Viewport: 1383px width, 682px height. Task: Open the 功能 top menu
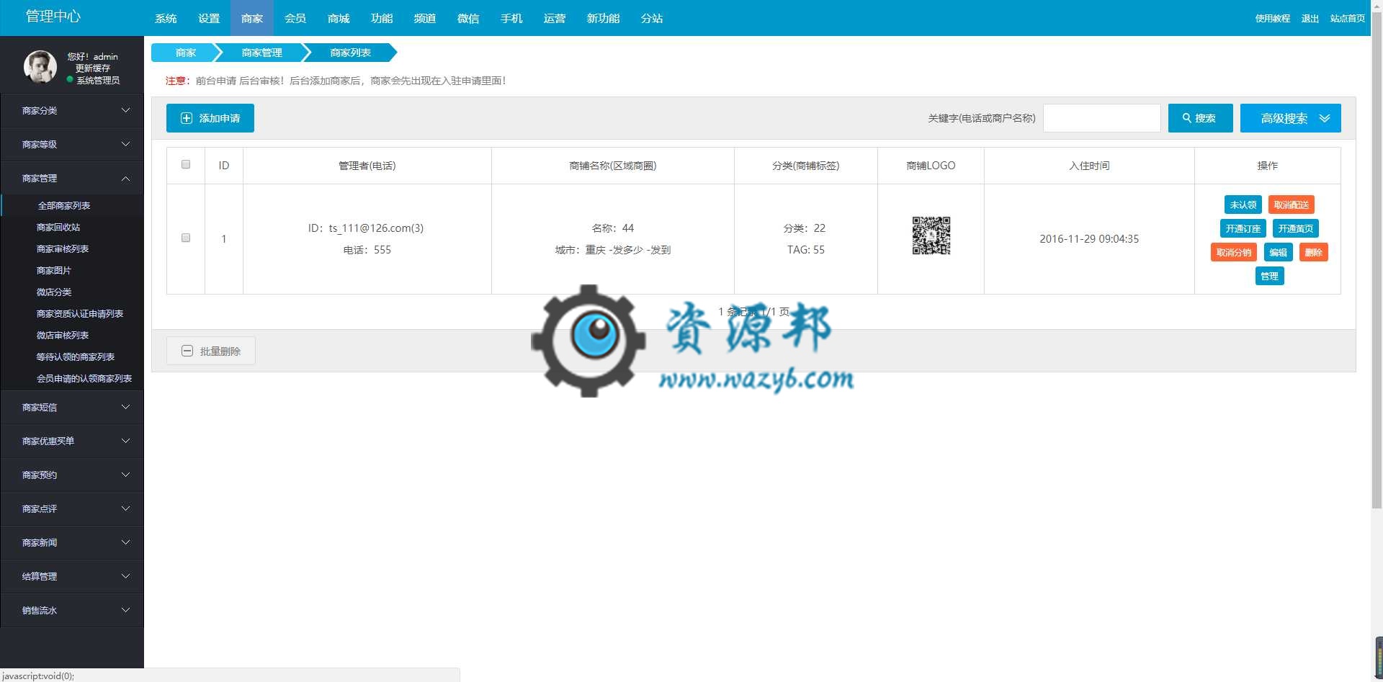[x=382, y=18]
